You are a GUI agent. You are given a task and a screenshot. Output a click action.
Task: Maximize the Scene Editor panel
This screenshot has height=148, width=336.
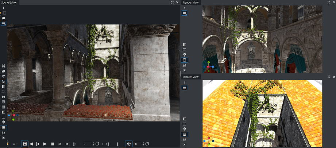tap(172, 2)
